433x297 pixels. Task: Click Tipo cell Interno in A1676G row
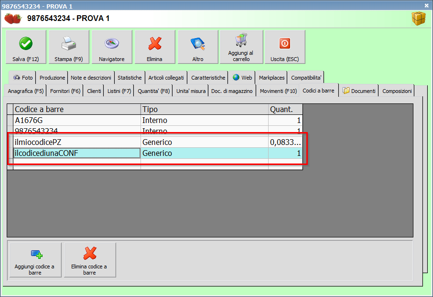tap(205, 121)
